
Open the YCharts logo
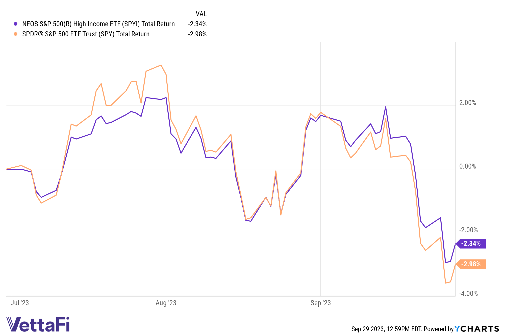[477, 329]
